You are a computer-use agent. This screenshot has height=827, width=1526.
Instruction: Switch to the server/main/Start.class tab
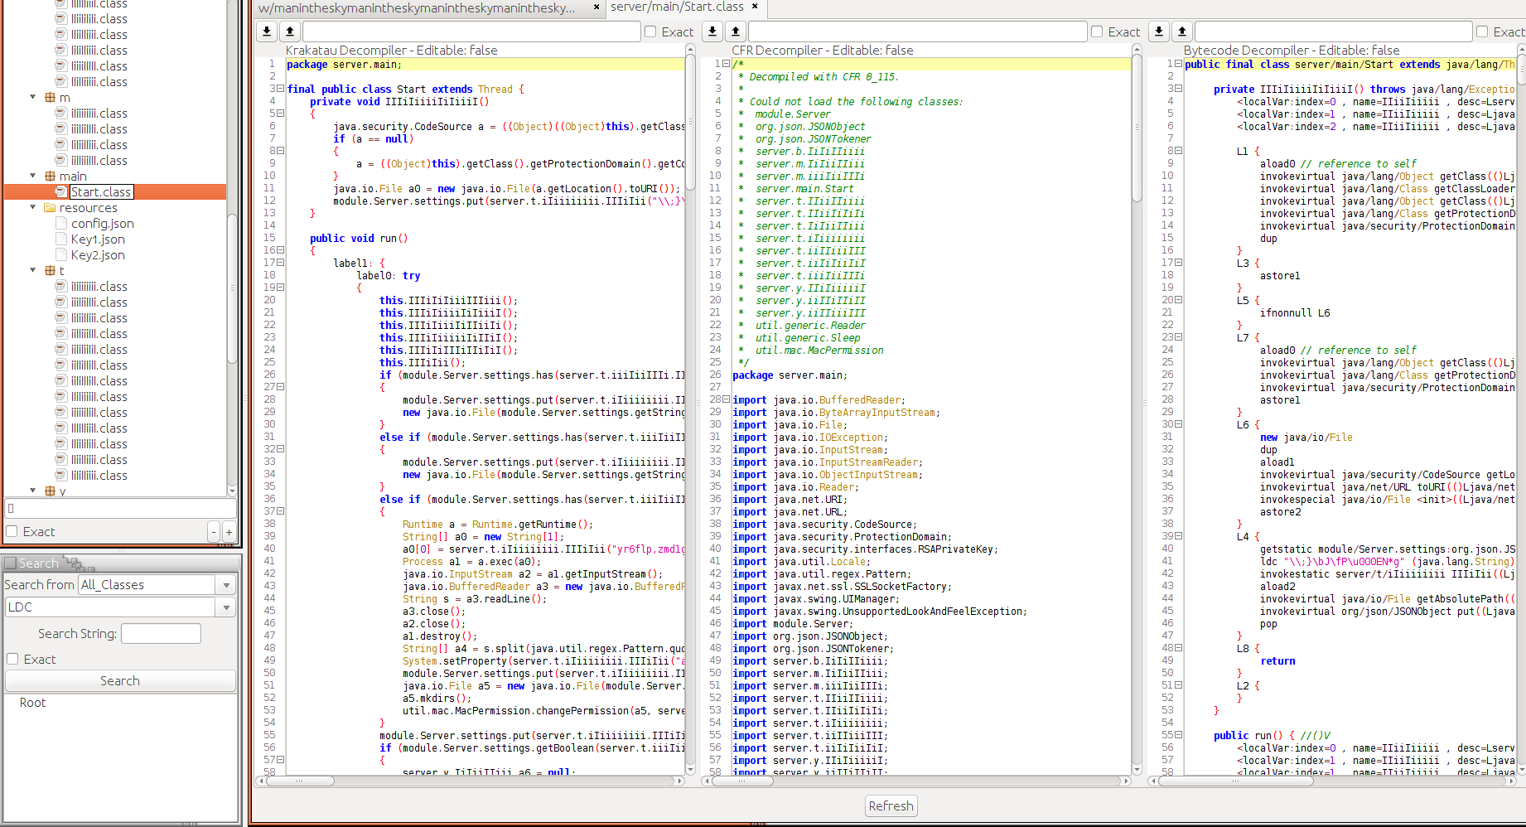677,7
